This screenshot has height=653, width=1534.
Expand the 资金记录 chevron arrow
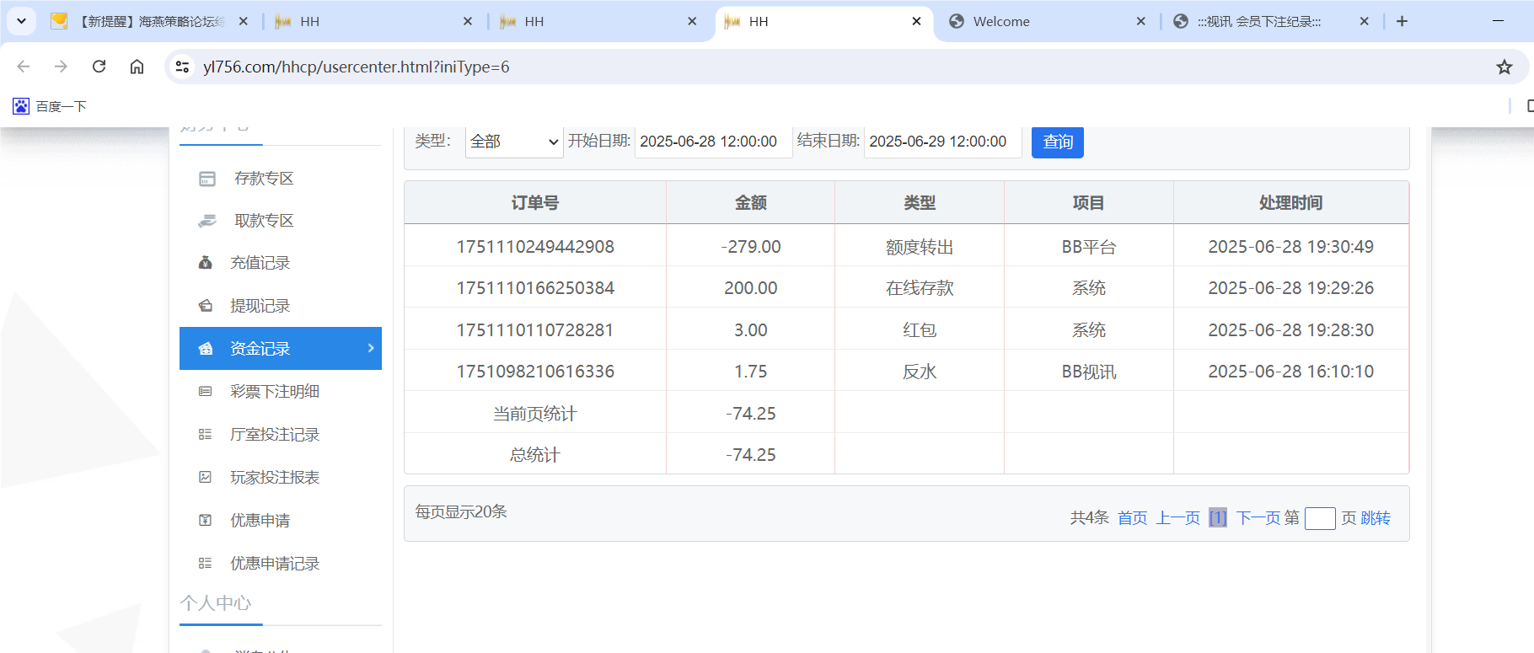point(371,348)
